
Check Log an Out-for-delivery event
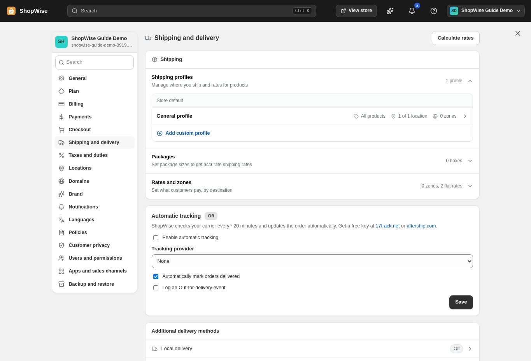(x=156, y=288)
